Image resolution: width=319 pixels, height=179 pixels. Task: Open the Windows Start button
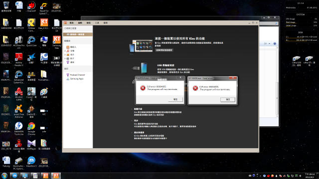4,176
